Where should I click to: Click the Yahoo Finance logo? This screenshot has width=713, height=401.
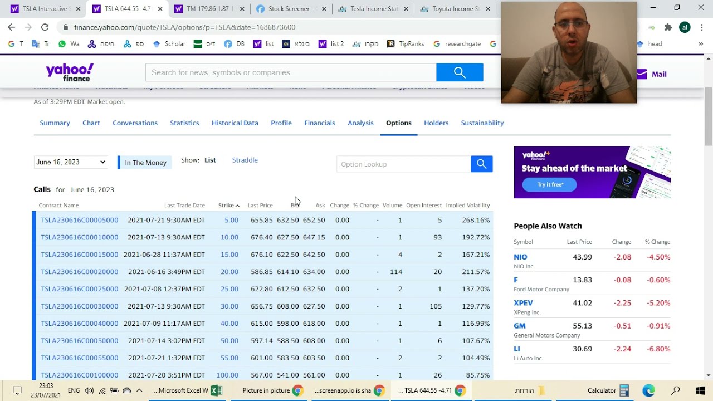coord(70,72)
